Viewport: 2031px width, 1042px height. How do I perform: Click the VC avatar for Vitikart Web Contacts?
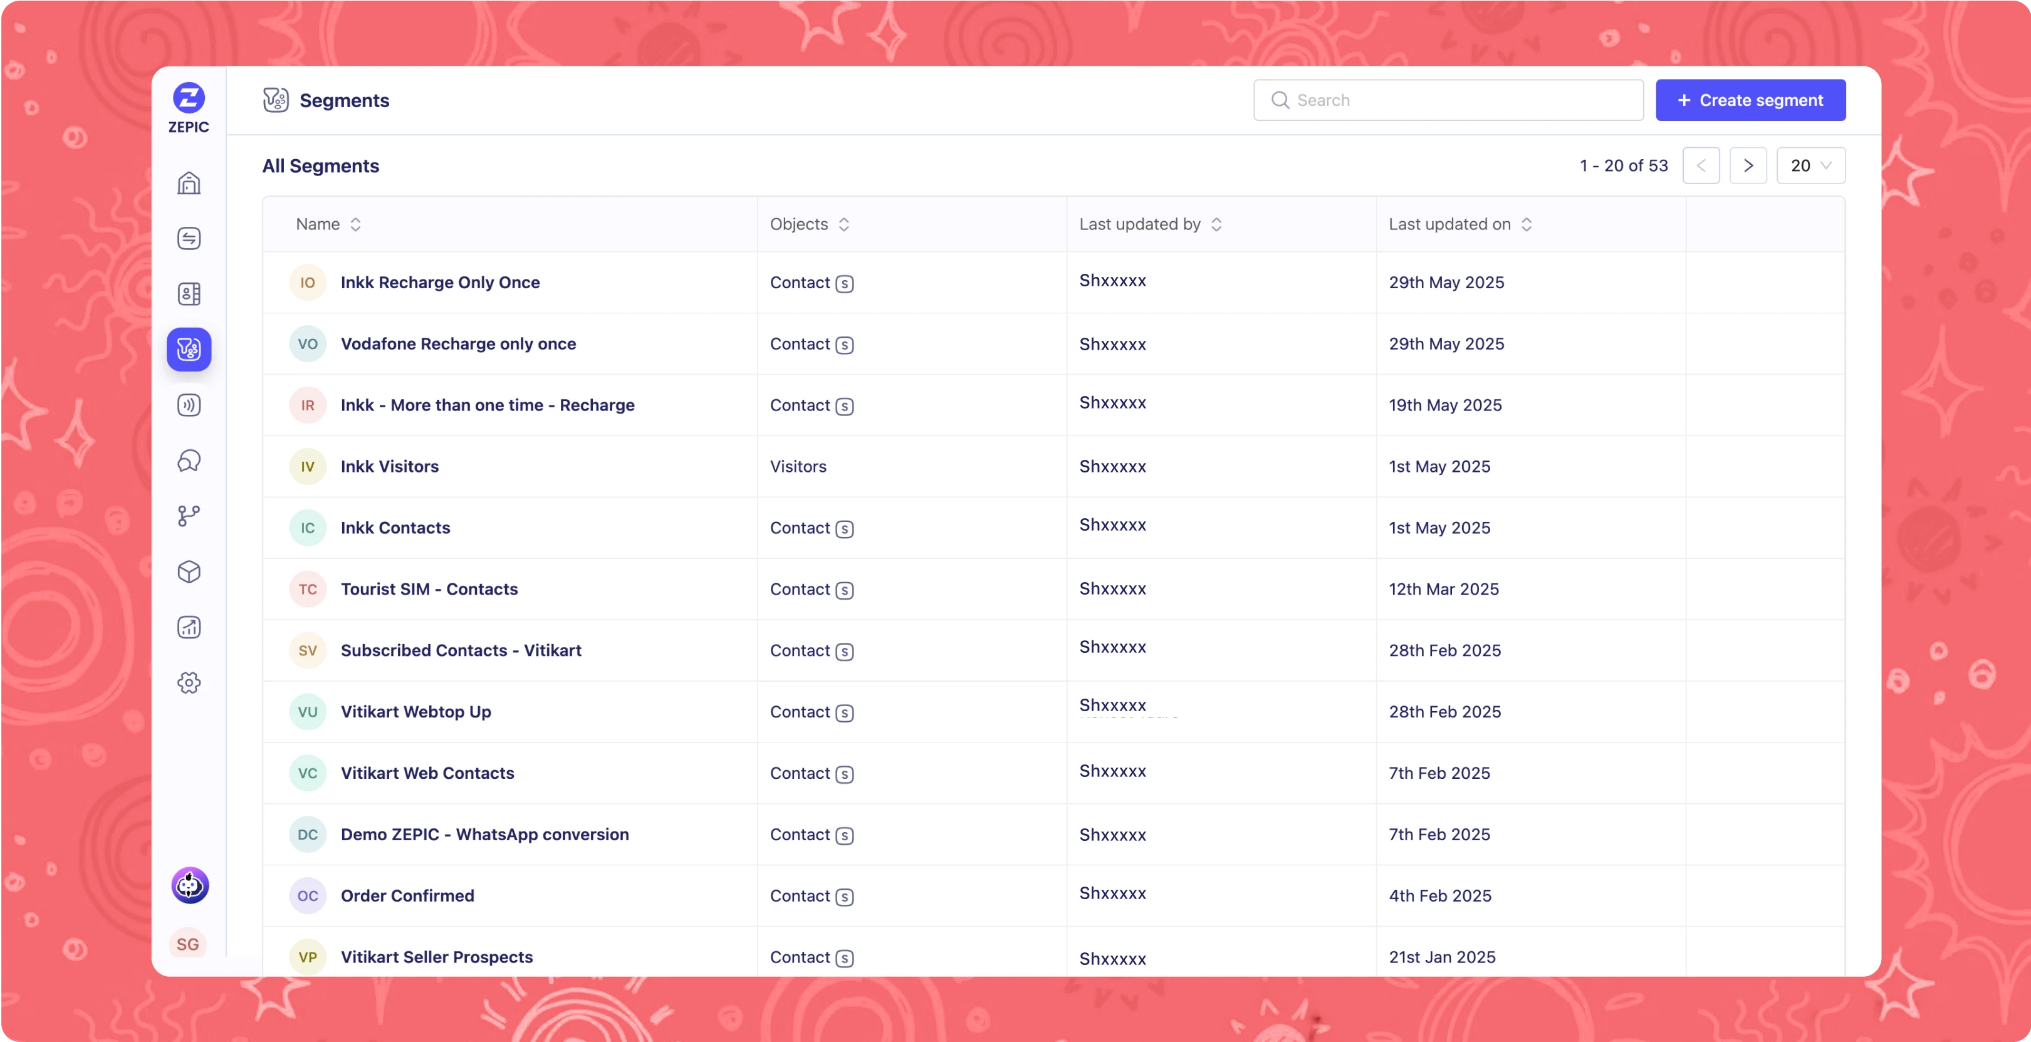point(308,773)
